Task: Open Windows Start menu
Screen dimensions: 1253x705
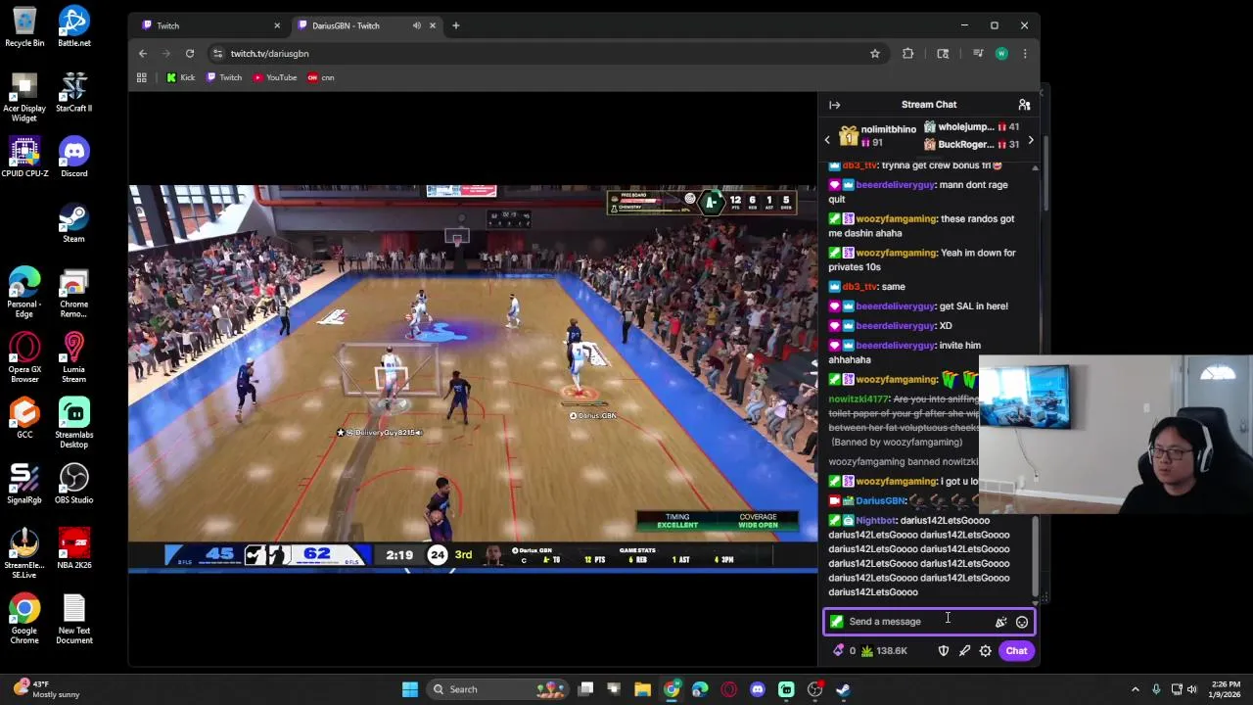Action: (x=410, y=689)
